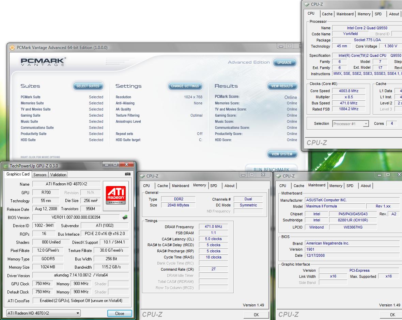Open the About tab in CPU-Z Mainboard window
Image resolution: width=402 pixels, height=320 pixels.
point(366,186)
